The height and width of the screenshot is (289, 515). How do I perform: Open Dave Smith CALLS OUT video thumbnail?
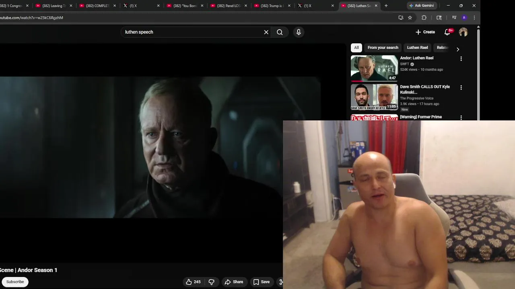[x=374, y=97]
